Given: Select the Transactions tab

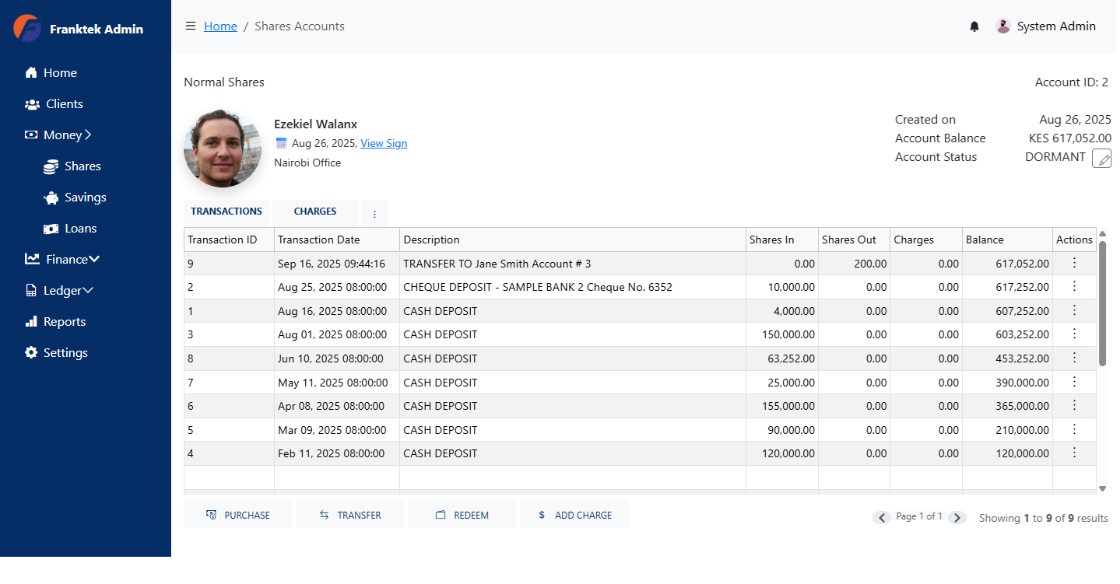Looking at the screenshot, I should (x=226, y=211).
